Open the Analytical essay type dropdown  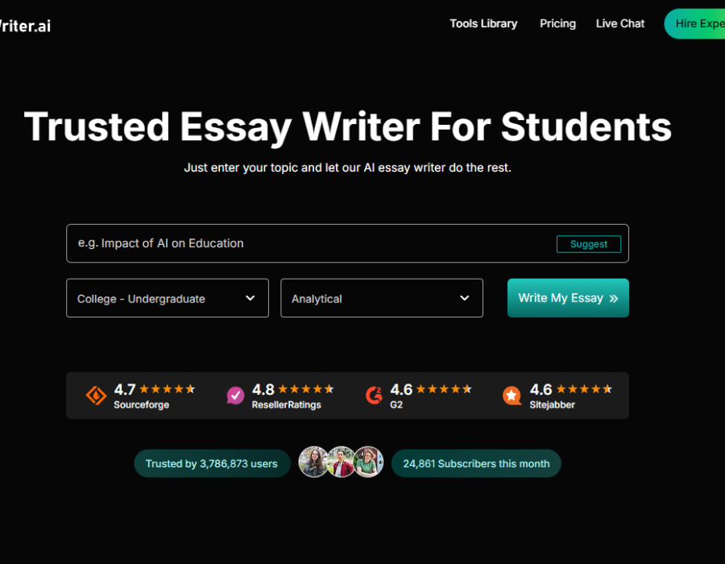click(381, 298)
